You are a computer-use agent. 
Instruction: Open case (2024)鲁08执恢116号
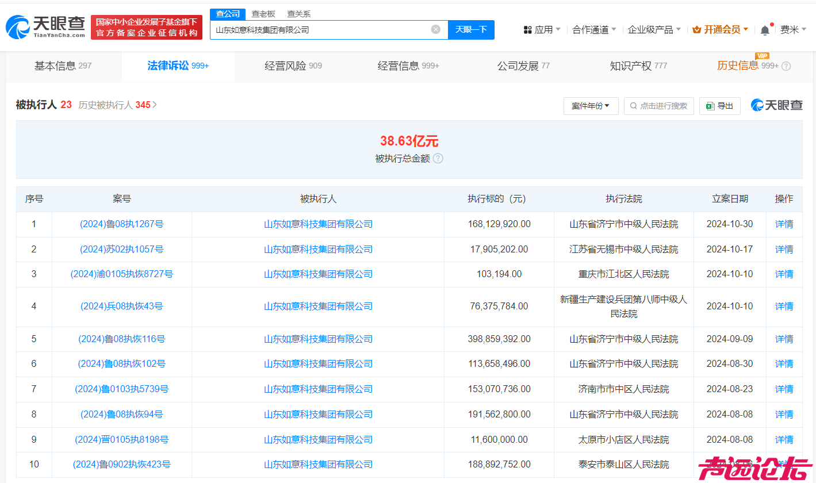click(x=122, y=339)
